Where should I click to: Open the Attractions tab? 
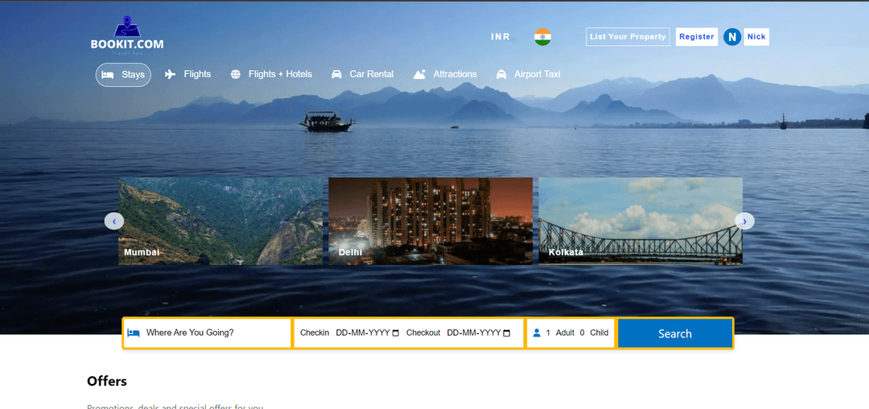pyautogui.click(x=445, y=74)
